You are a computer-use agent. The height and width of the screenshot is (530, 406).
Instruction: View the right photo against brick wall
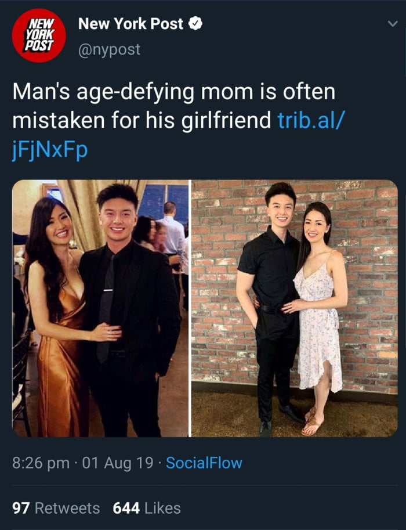(x=295, y=308)
